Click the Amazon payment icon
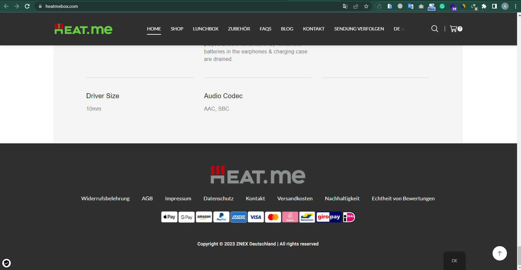This screenshot has width=521, height=270. pyautogui.click(x=204, y=217)
